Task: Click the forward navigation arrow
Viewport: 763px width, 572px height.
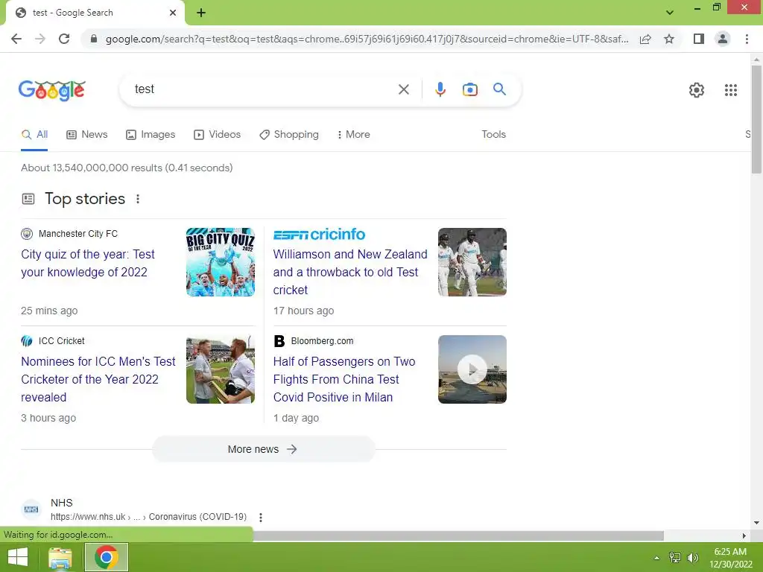Action: (x=40, y=39)
